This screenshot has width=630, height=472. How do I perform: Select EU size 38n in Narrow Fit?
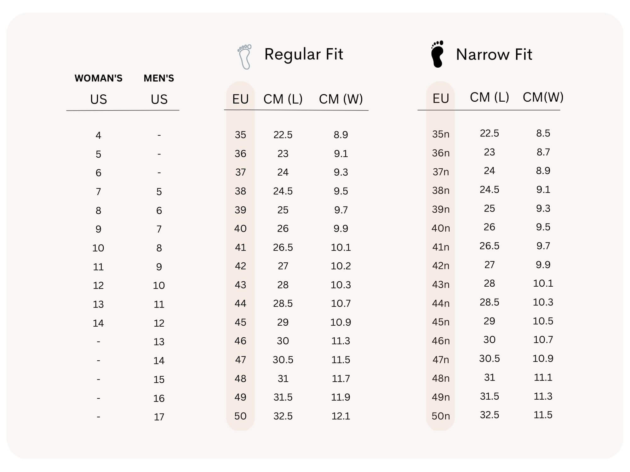pos(440,190)
